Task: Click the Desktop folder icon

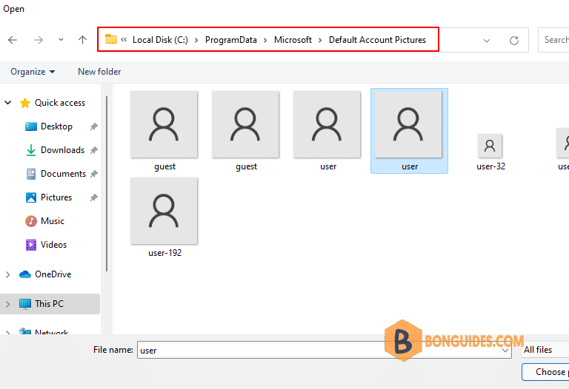Action: (x=31, y=126)
